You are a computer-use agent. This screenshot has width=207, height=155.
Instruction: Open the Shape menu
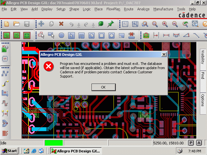tap(74, 9)
